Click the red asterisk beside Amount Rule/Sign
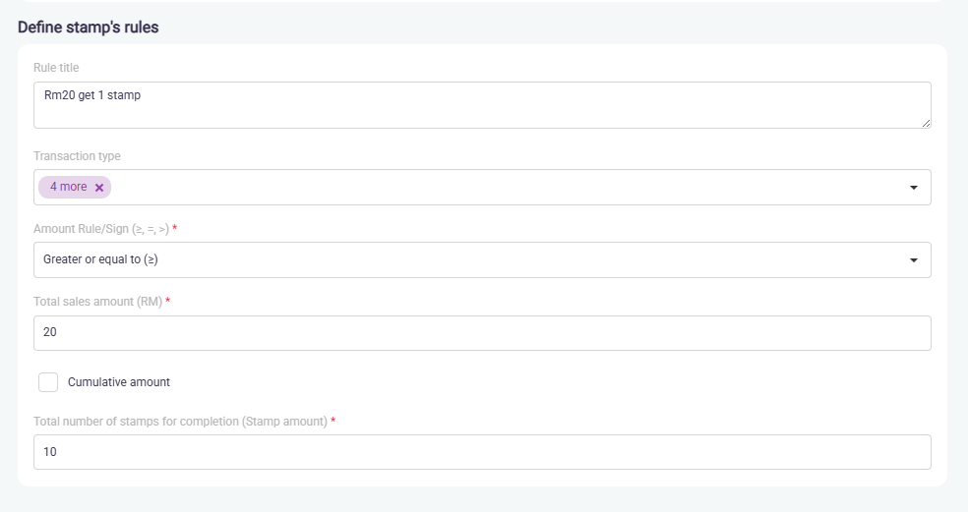Image resolution: width=968 pixels, height=512 pixels. 175,228
